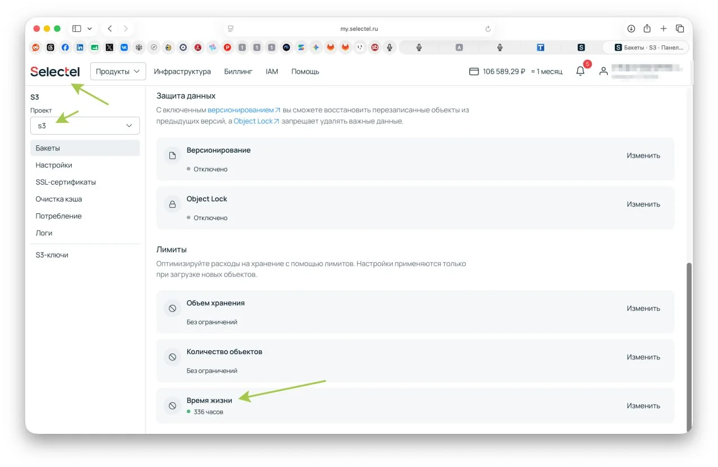The height and width of the screenshot is (467, 718).
Task: Reload the page with the refresh icon
Action: [487, 29]
